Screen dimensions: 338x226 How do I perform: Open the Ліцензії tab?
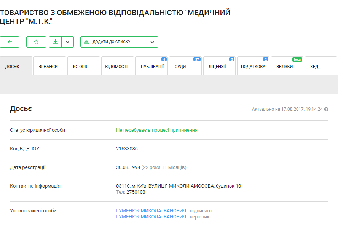click(217, 67)
